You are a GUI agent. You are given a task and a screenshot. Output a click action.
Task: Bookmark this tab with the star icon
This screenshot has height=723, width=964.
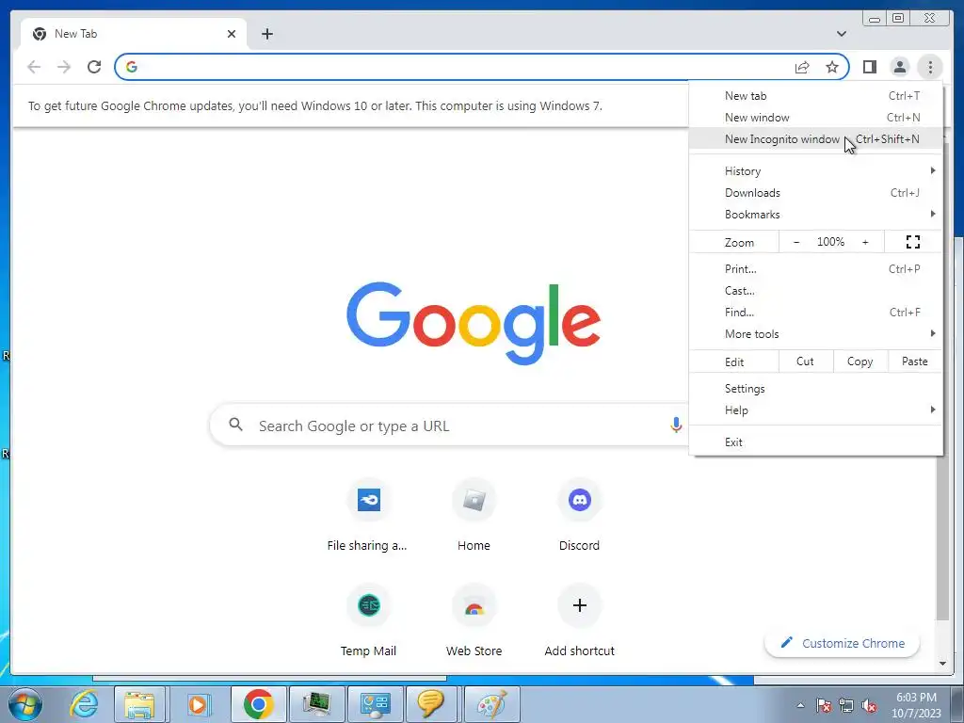click(832, 67)
